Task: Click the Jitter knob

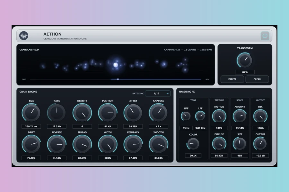Action: [133, 112]
